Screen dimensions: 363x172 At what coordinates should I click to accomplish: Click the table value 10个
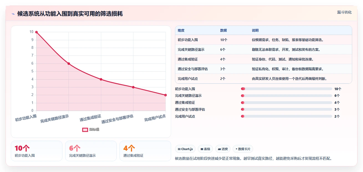point(224,40)
